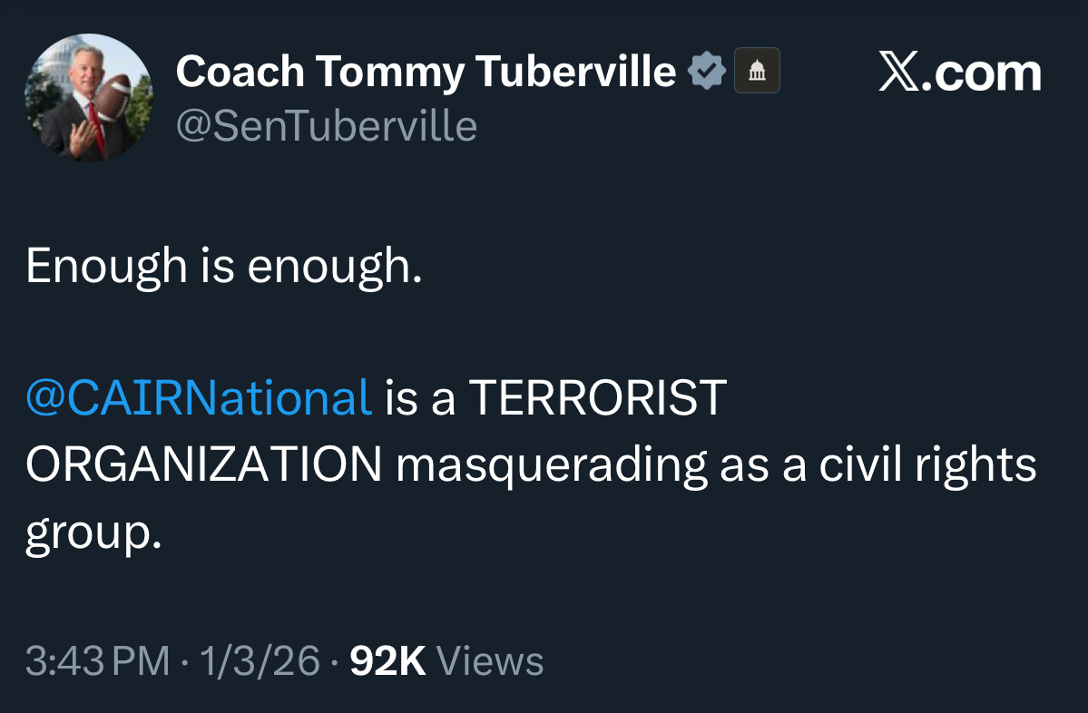Click the 3:43 PM timestamp
1088x713 pixels.
(97, 661)
